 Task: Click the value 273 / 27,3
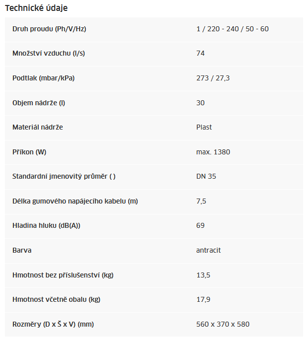pos(213,78)
